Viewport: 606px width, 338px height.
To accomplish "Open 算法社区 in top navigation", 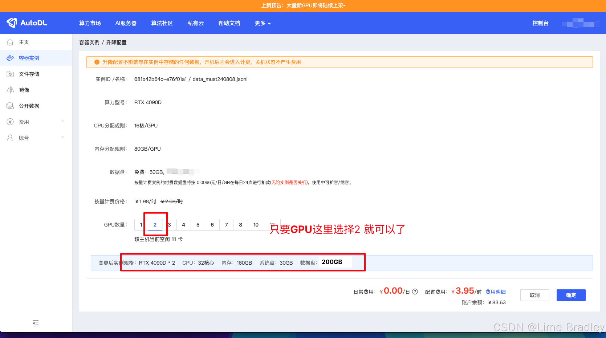I will [162, 23].
